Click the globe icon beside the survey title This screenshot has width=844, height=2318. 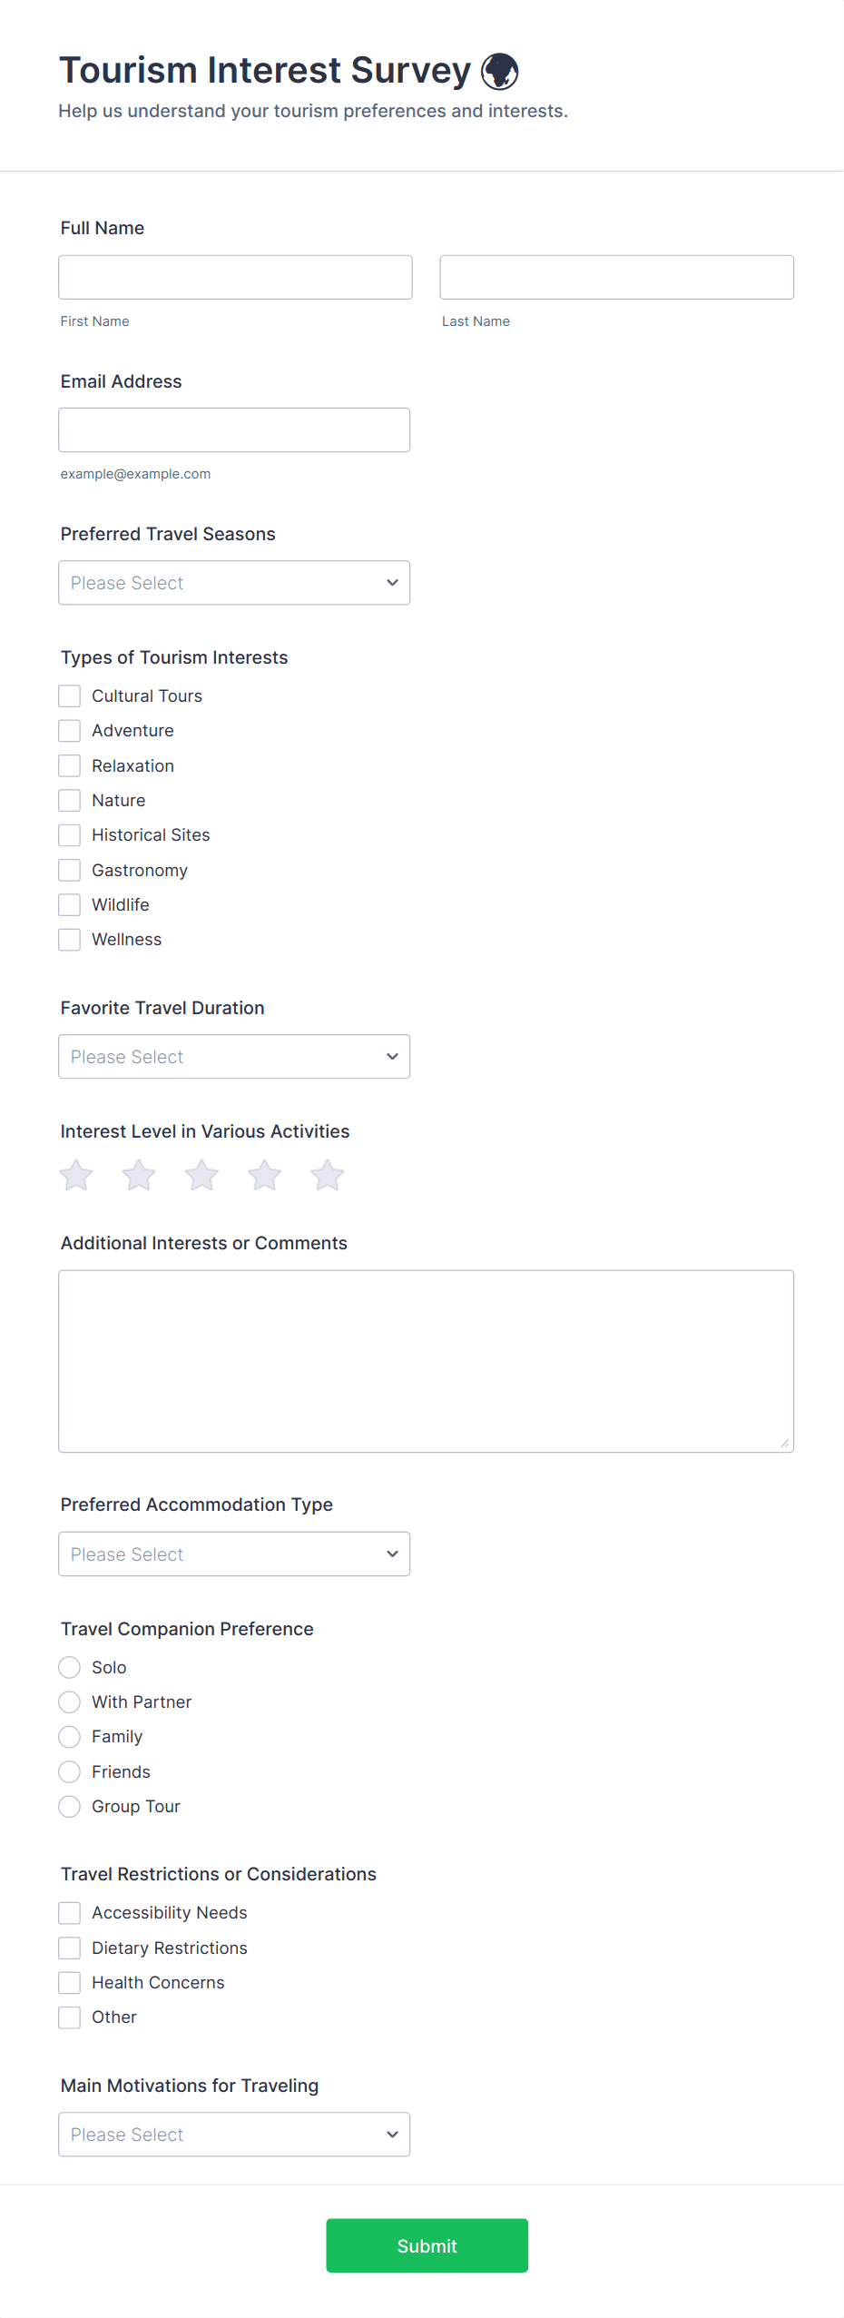point(499,72)
